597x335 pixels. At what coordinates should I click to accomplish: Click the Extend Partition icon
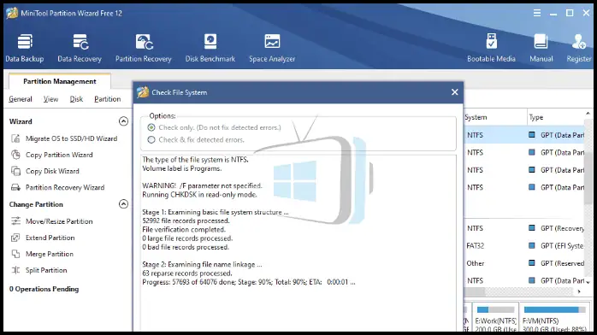(15, 238)
